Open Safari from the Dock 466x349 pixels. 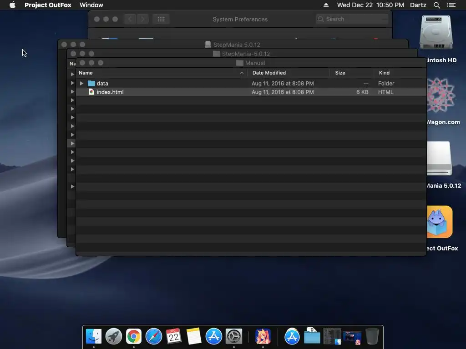point(154,336)
